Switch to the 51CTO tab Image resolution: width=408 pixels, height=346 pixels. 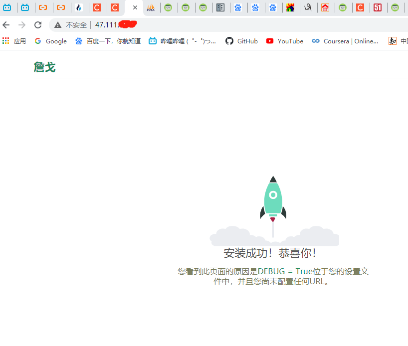tap(378, 8)
